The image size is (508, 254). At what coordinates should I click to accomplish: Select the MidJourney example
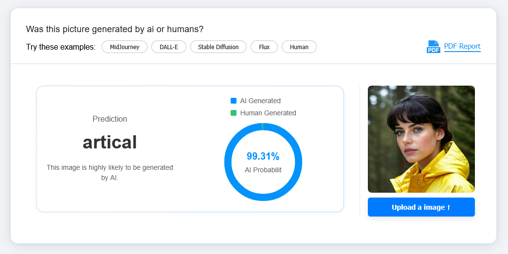pos(125,47)
